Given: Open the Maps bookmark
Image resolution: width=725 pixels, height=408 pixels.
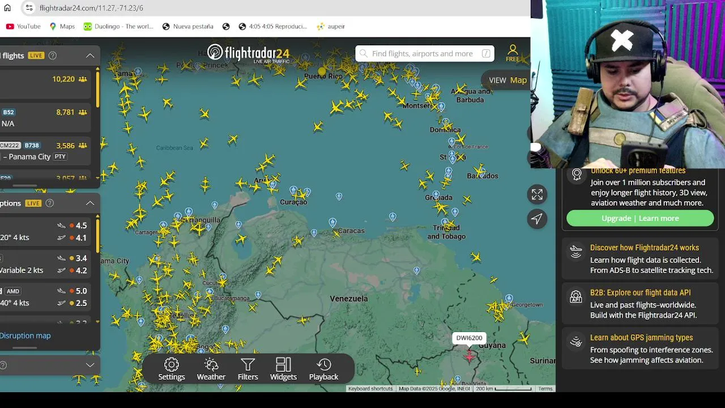Looking at the screenshot, I should coord(62,26).
